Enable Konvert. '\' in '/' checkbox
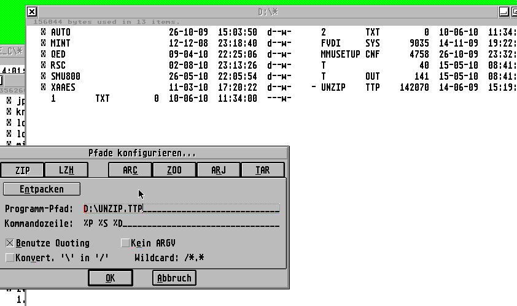The height and width of the screenshot is (306, 517). [10, 258]
